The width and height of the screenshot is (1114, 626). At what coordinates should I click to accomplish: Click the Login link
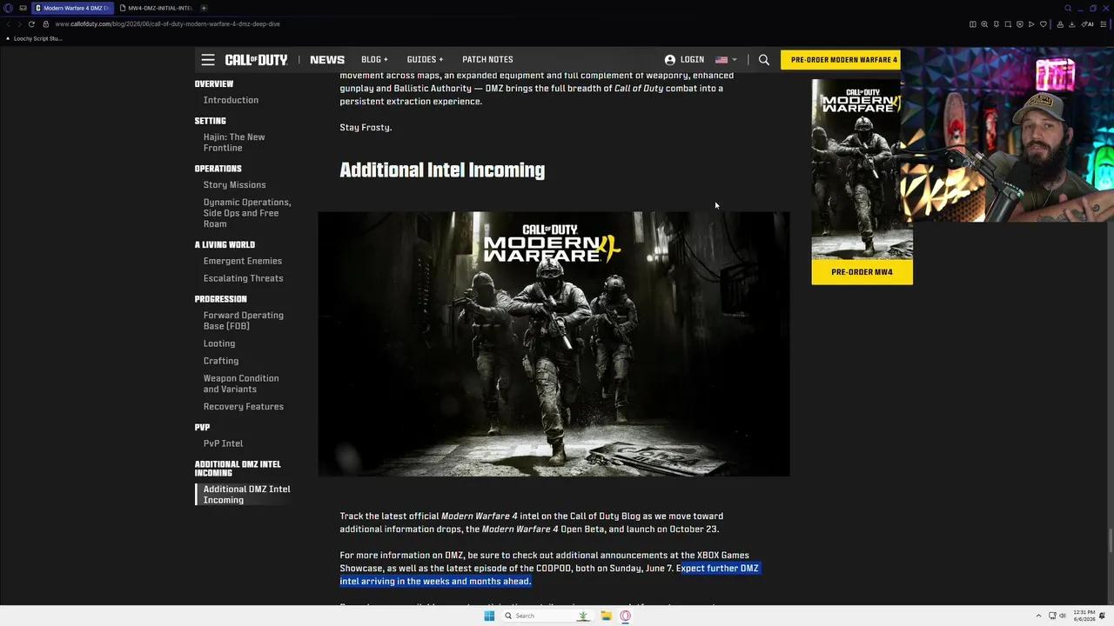click(692, 60)
